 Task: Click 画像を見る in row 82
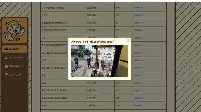pos(138,30)
